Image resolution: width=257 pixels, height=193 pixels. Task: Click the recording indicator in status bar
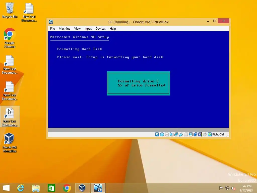(195, 134)
